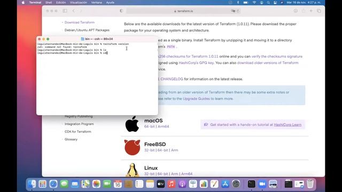Download macOS Arm64 build
Viewport: 342px width, 192px height.
point(163,126)
